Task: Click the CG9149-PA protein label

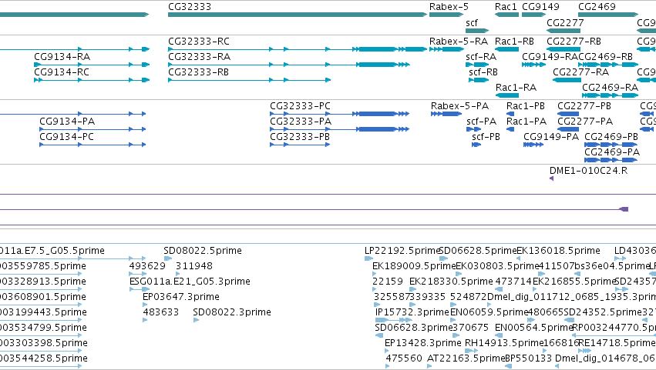Action: tap(551, 137)
